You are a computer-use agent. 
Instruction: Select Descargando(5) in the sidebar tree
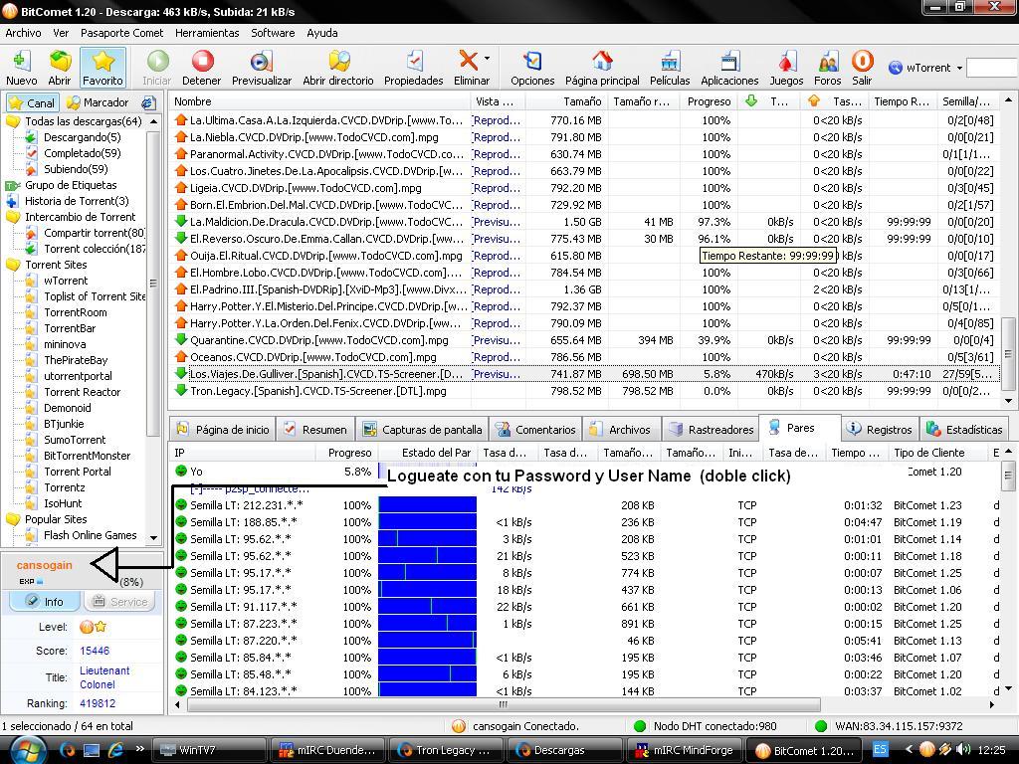coord(82,137)
